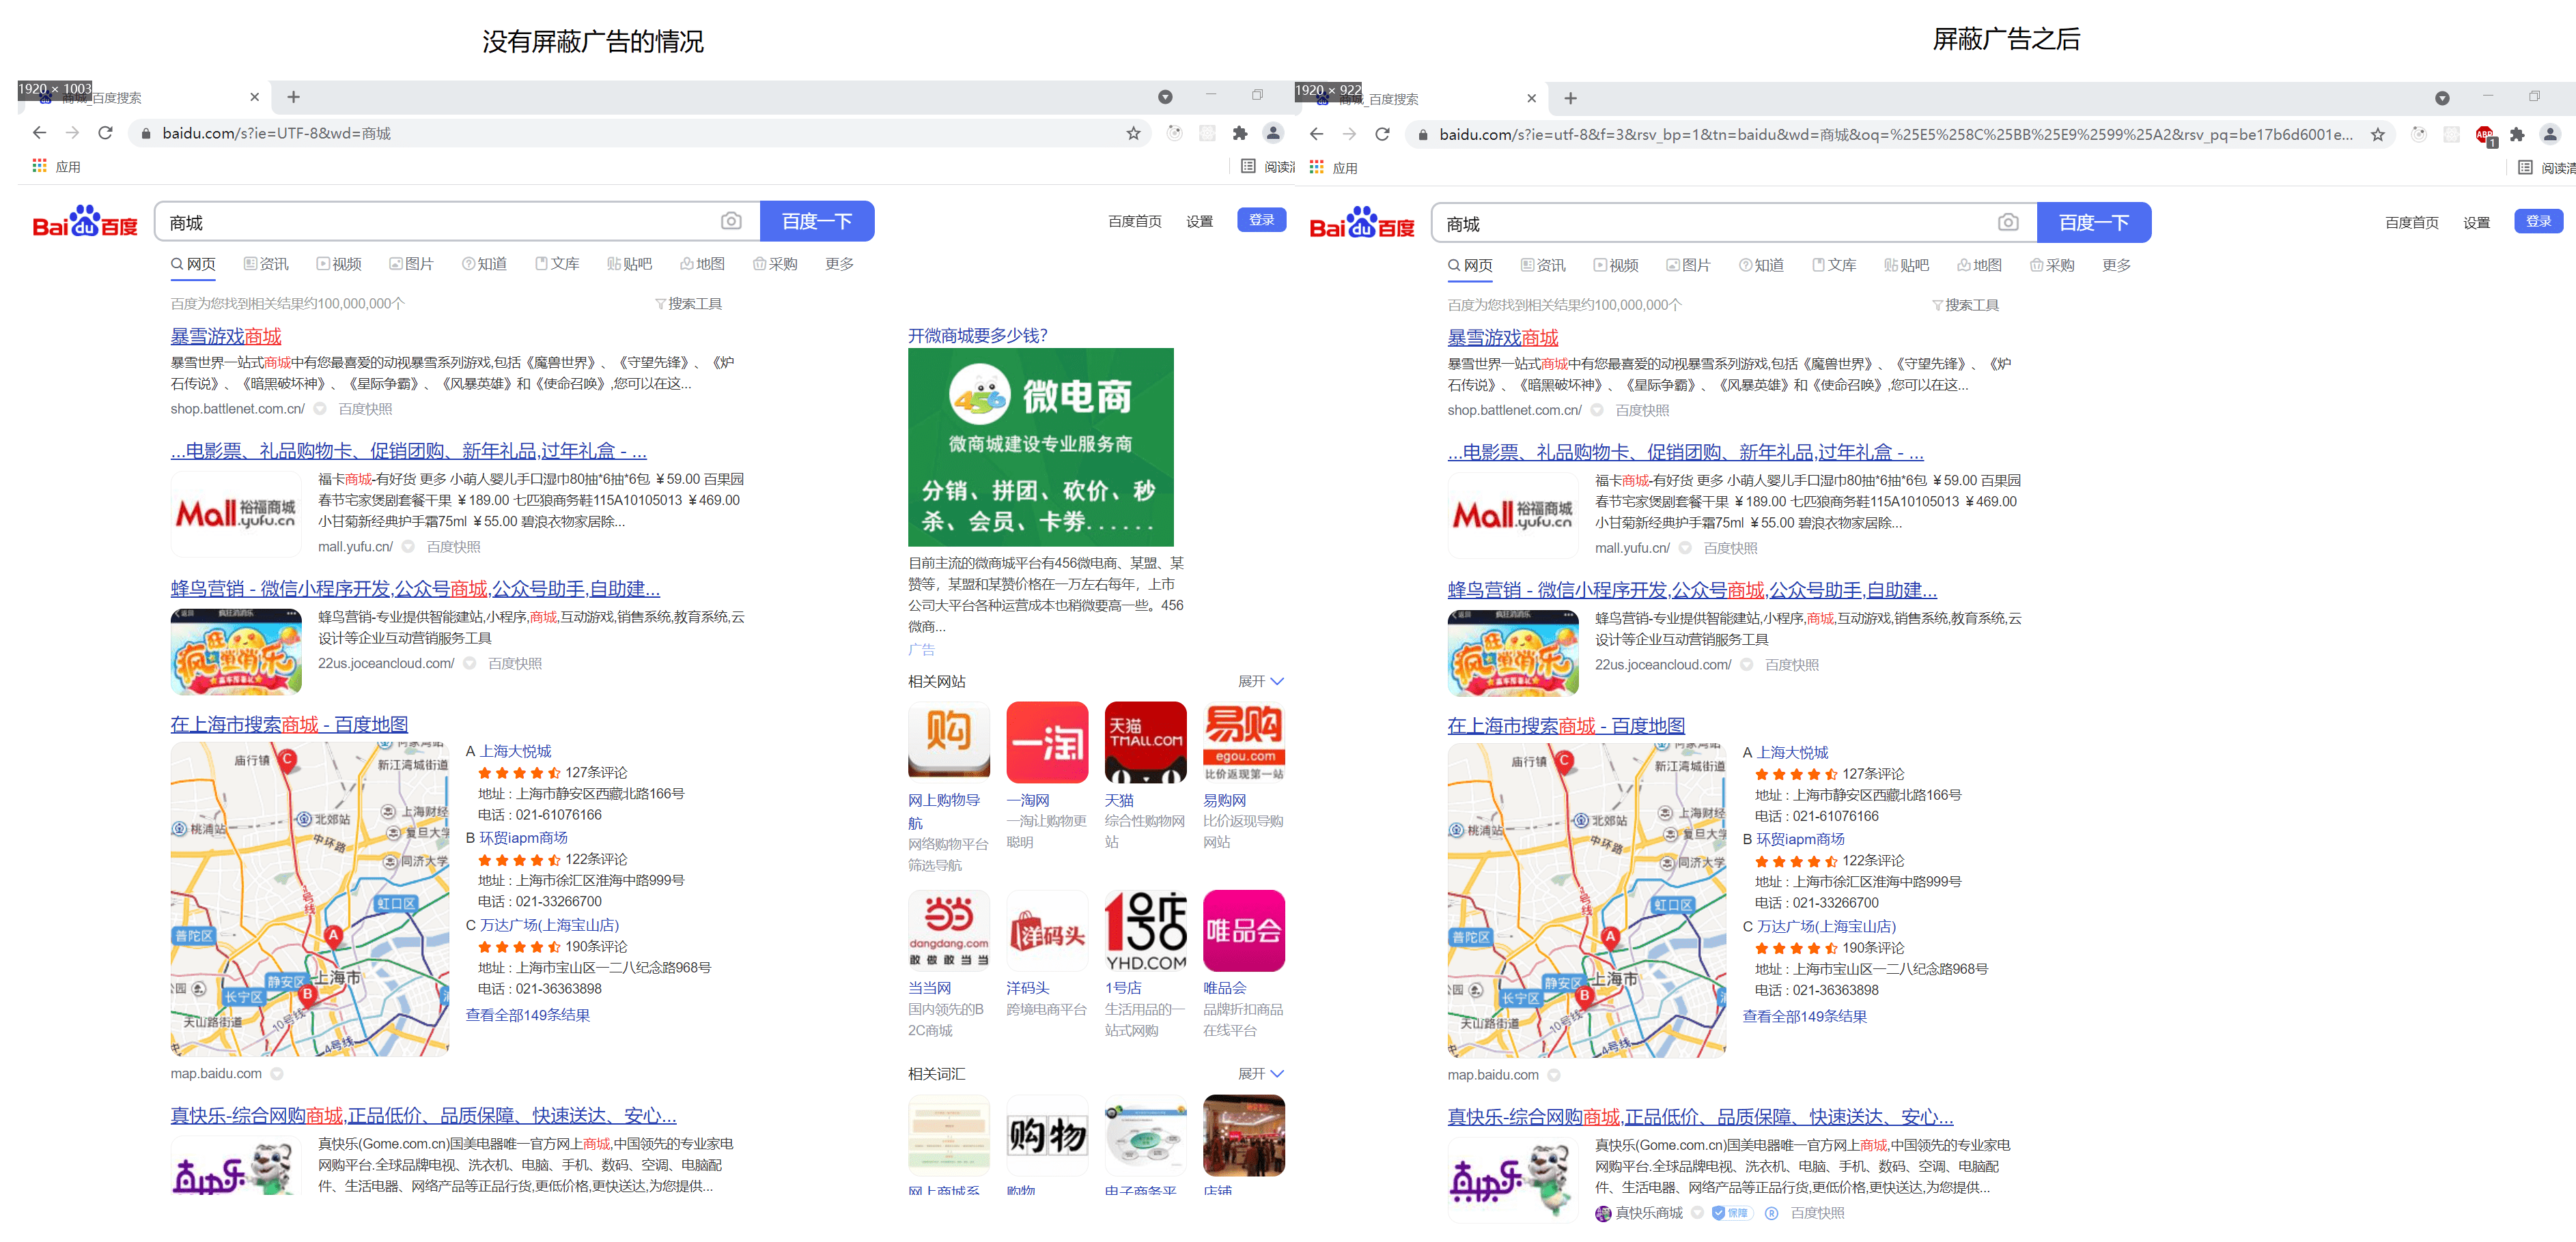Reload page in left browser window
Viewport: 2576px width, 1242px height.
click(105, 133)
